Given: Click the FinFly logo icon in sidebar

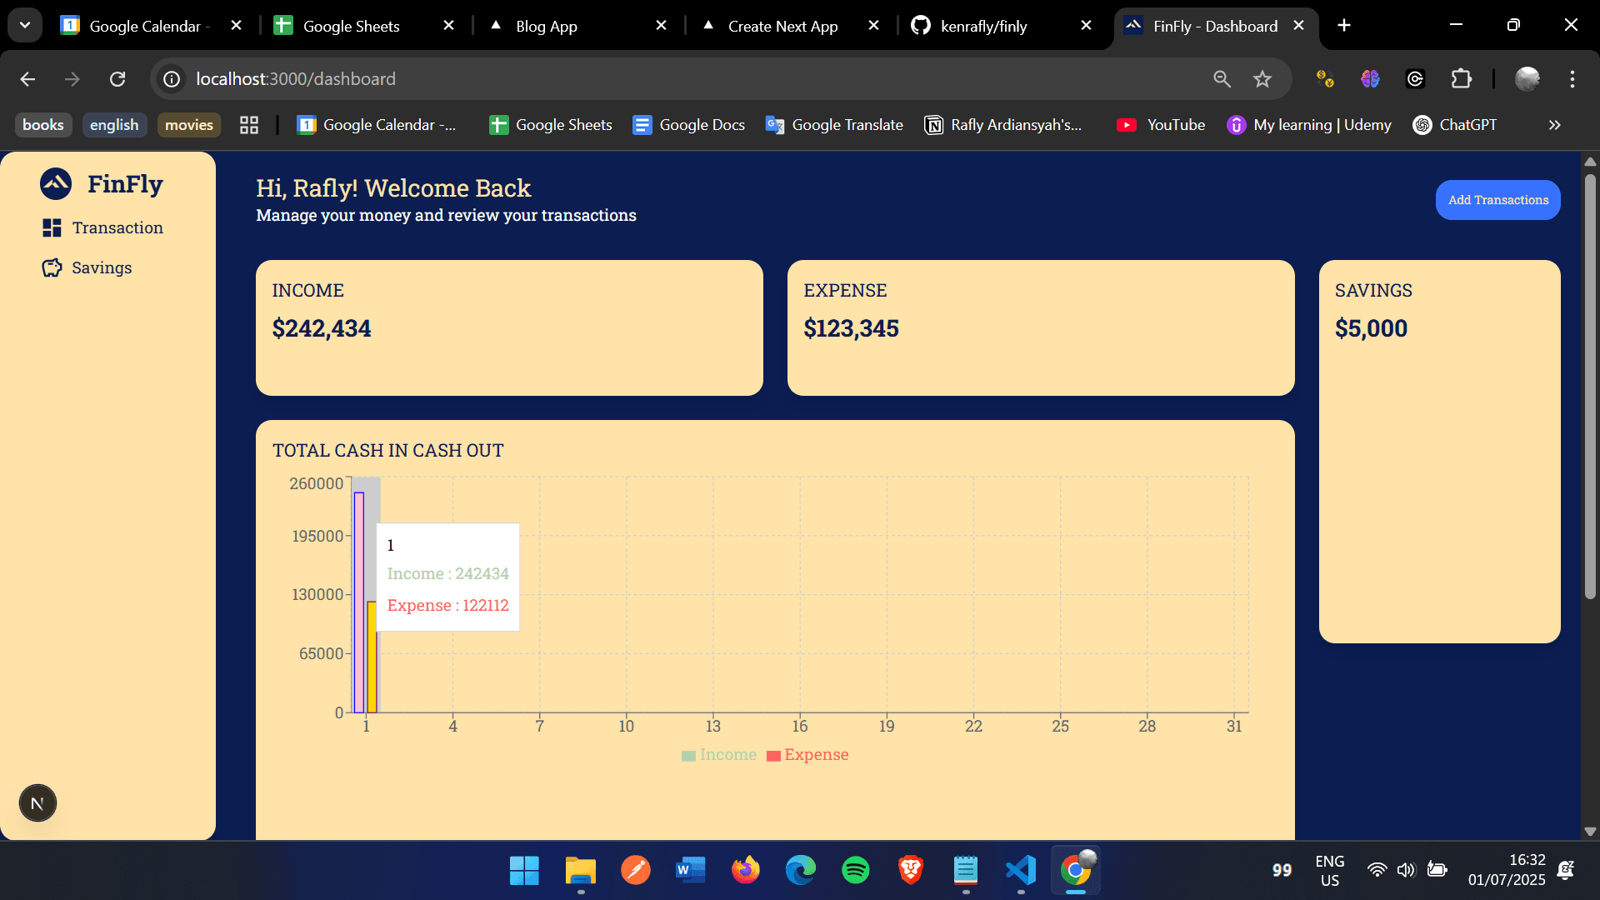Looking at the screenshot, I should (x=54, y=184).
